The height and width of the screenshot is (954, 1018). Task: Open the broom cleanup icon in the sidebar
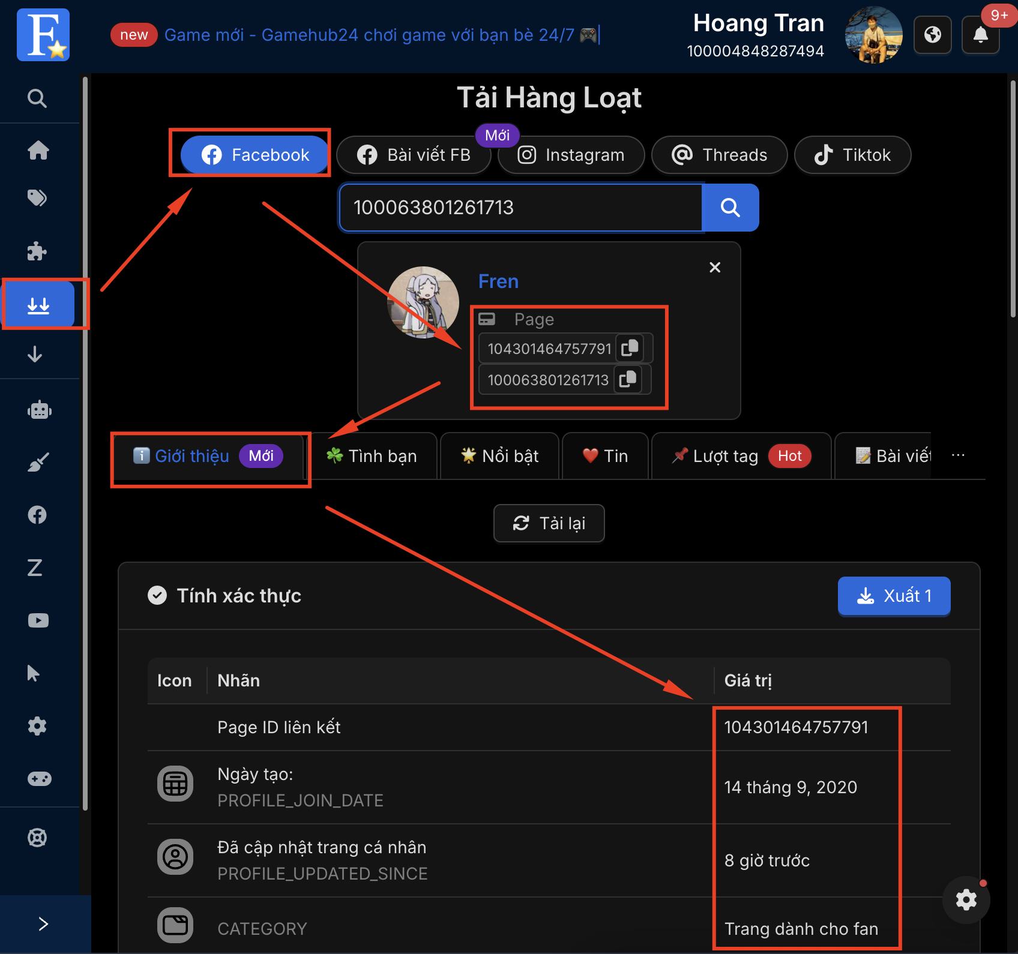coord(38,462)
